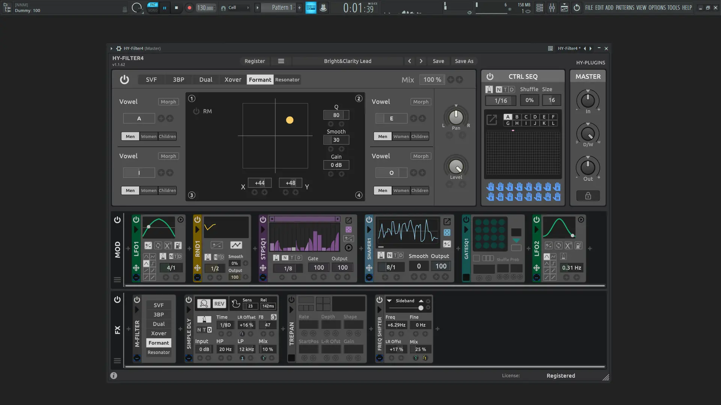Click the preview play icon on LFO1 display

click(x=180, y=220)
